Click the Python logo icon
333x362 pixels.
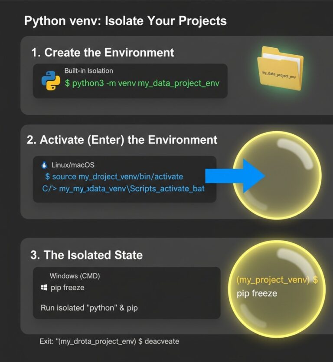click(51, 80)
